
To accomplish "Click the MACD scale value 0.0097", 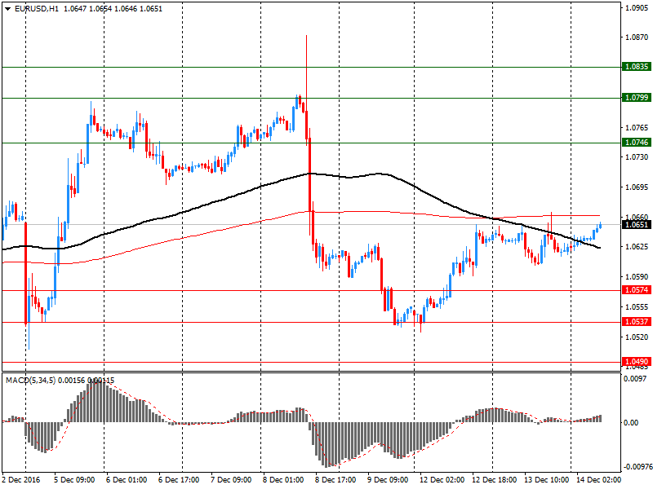I will [635, 378].
